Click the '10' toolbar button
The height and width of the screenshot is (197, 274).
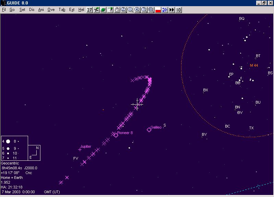(x=178, y=10)
